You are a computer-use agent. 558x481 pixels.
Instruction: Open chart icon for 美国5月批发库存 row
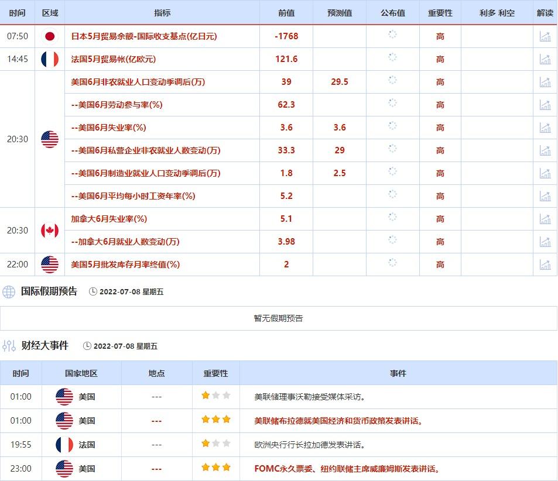(x=545, y=264)
